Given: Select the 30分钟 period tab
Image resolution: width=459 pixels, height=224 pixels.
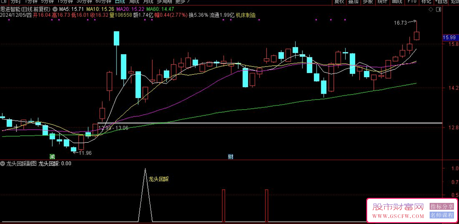Looking at the screenshot, I should tap(84, 1).
